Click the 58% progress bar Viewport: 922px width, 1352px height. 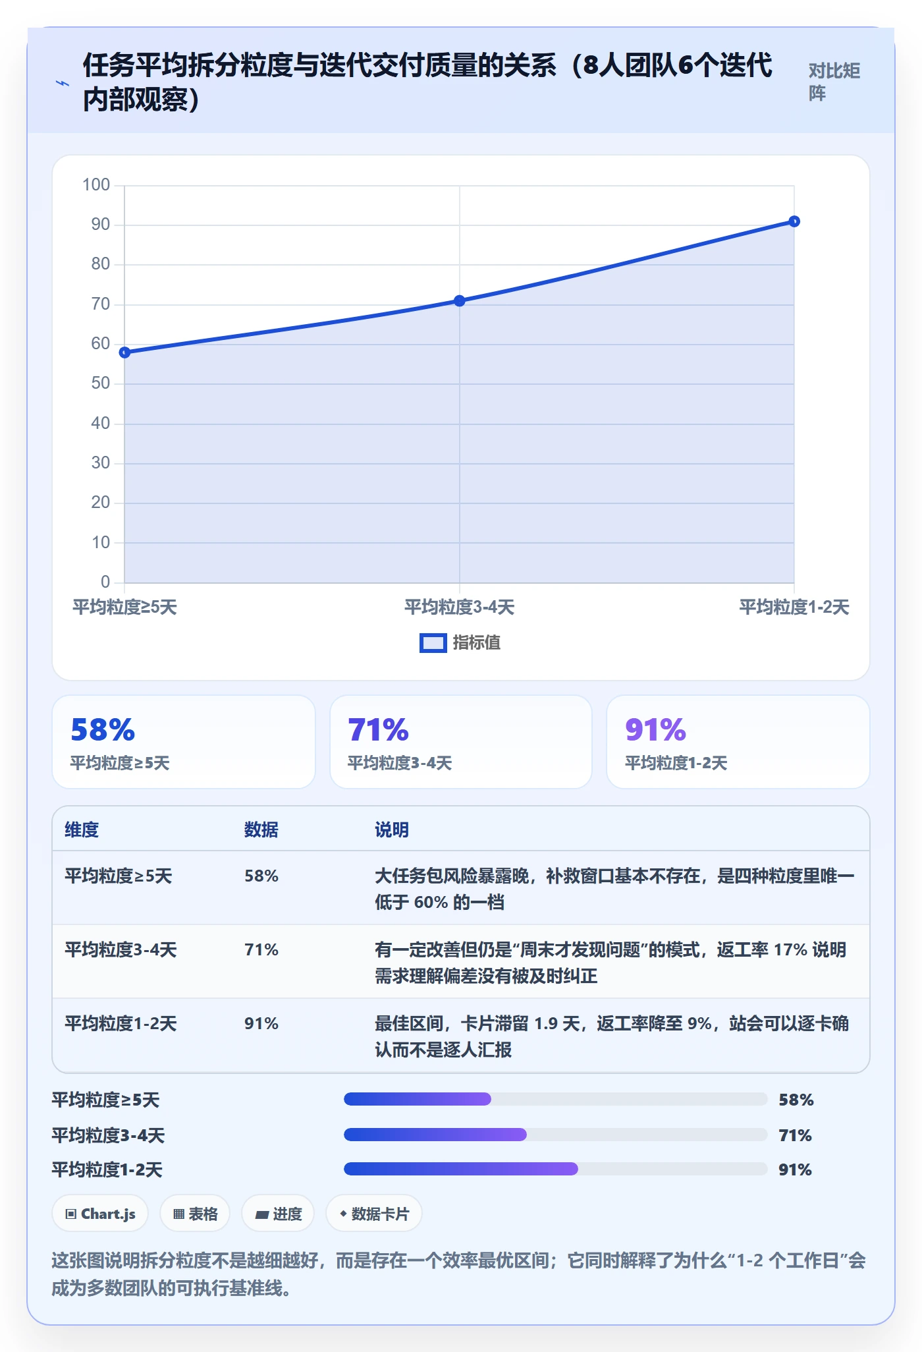pyautogui.click(x=556, y=1099)
